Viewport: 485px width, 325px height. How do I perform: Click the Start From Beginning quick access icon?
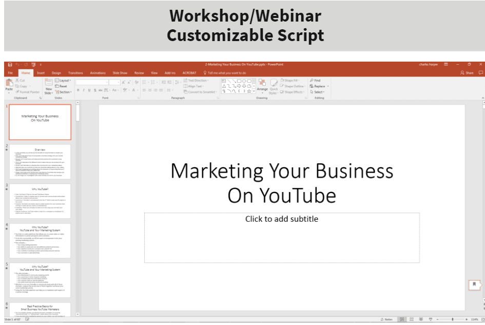tap(33, 65)
